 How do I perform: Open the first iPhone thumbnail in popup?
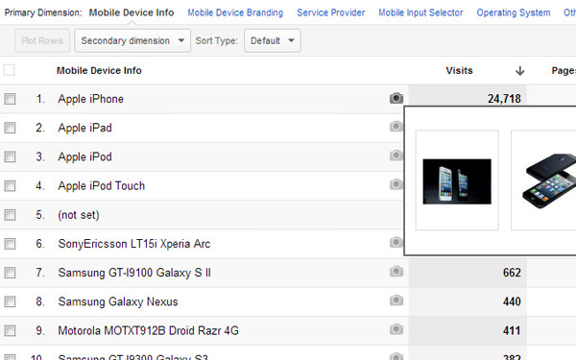coord(457,180)
